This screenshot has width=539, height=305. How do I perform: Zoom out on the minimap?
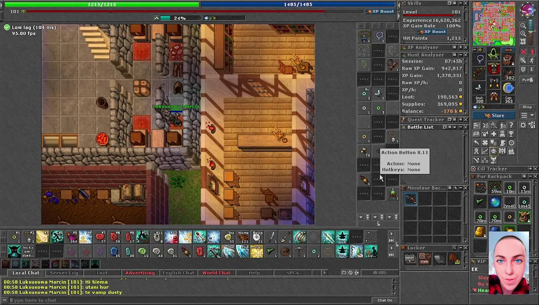pos(523,25)
